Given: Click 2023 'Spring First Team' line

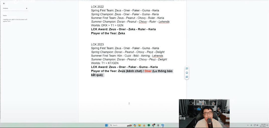Looking at the screenshot, I should click(125, 48).
